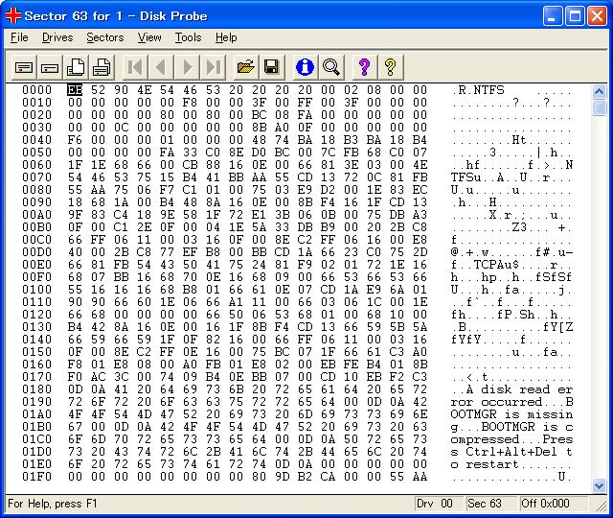Click byte 55 in row 01F0
The image size is (613, 518).
pos(397,477)
